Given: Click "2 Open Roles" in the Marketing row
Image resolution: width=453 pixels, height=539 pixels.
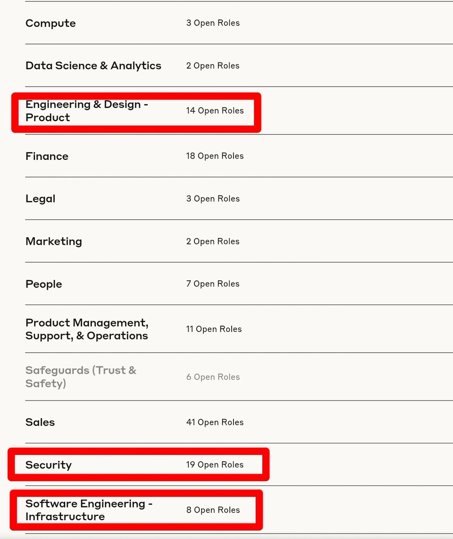Looking at the screenshot, I should click(x=213, y=241).
